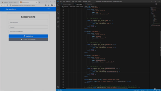This screenshot has height=91, width=161.
Task: Open the Go menu
Action: (76, 1)
